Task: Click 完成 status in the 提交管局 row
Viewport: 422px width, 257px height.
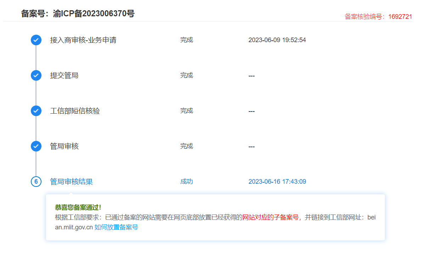Action: pos(186,75)
